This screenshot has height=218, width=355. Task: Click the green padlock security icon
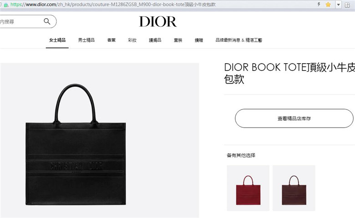tap(6, 5)
